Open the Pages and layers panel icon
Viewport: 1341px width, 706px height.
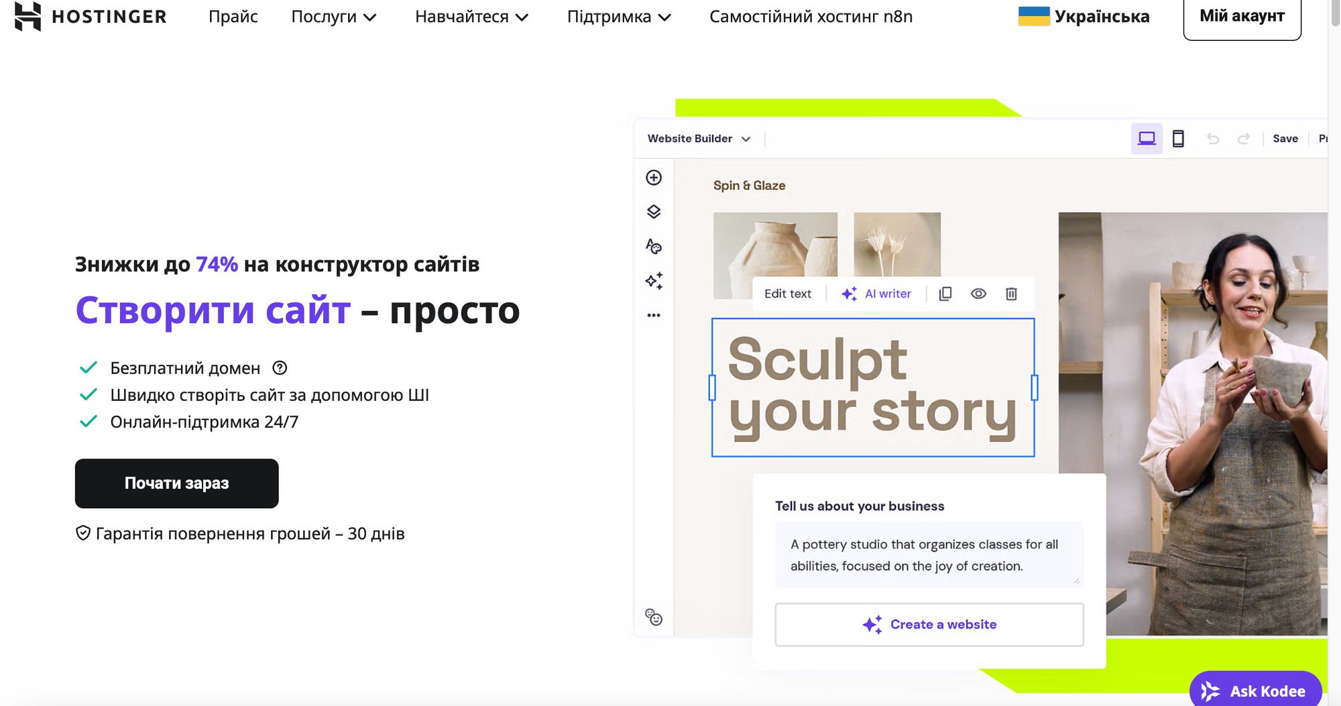pyautogui.click(x=654, y=212)
